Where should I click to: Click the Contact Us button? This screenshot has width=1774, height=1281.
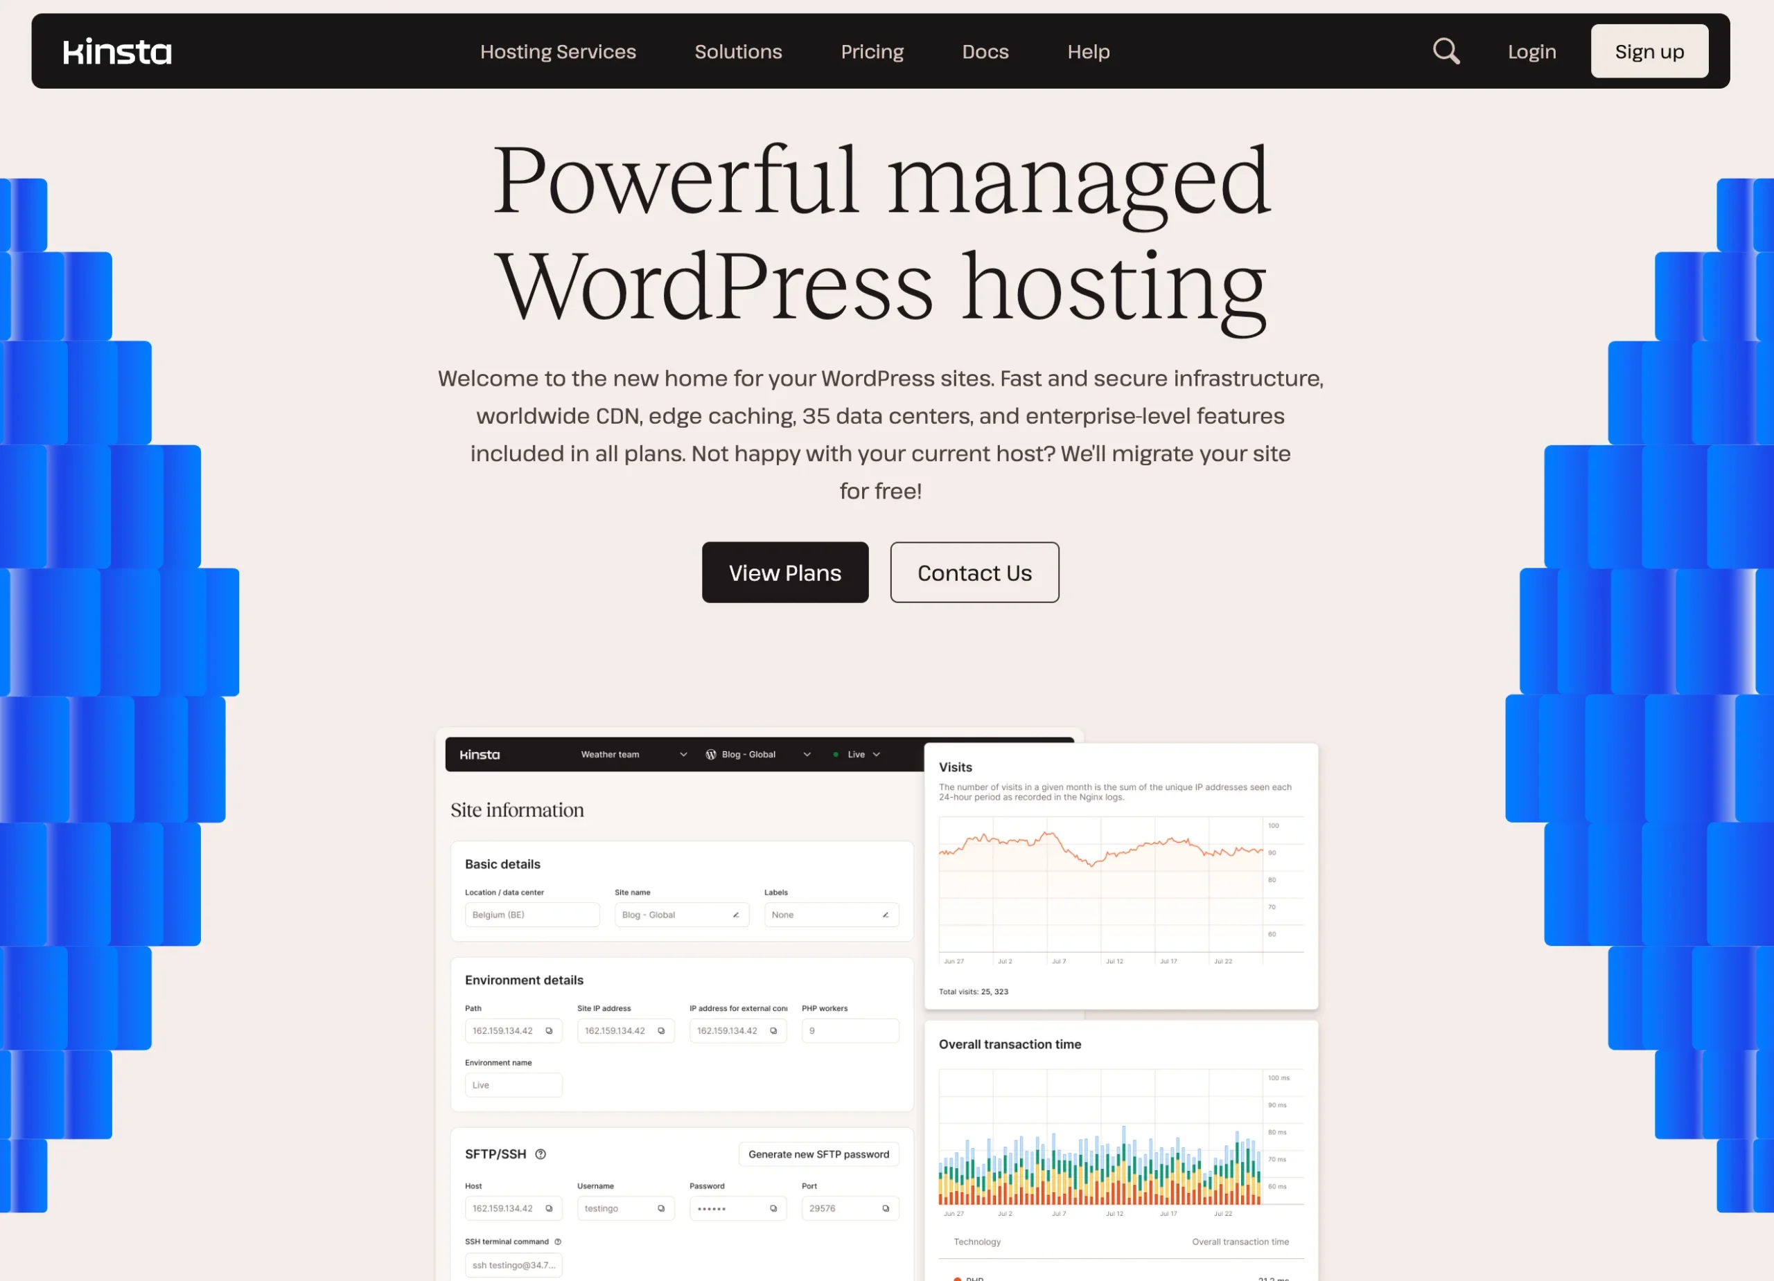coord(974,572)
